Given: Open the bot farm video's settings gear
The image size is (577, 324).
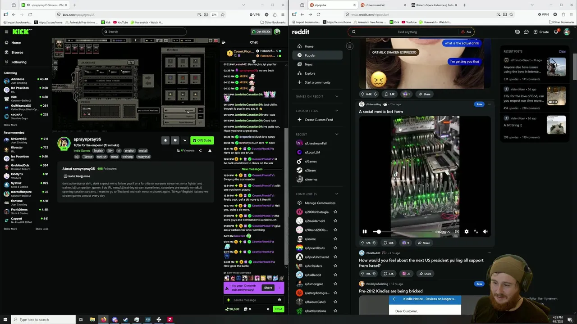Looking at the screenshot, I should point(466,232).
